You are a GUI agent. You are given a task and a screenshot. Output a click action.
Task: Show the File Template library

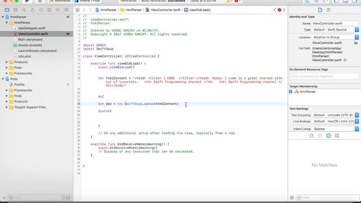coord(311,136)
